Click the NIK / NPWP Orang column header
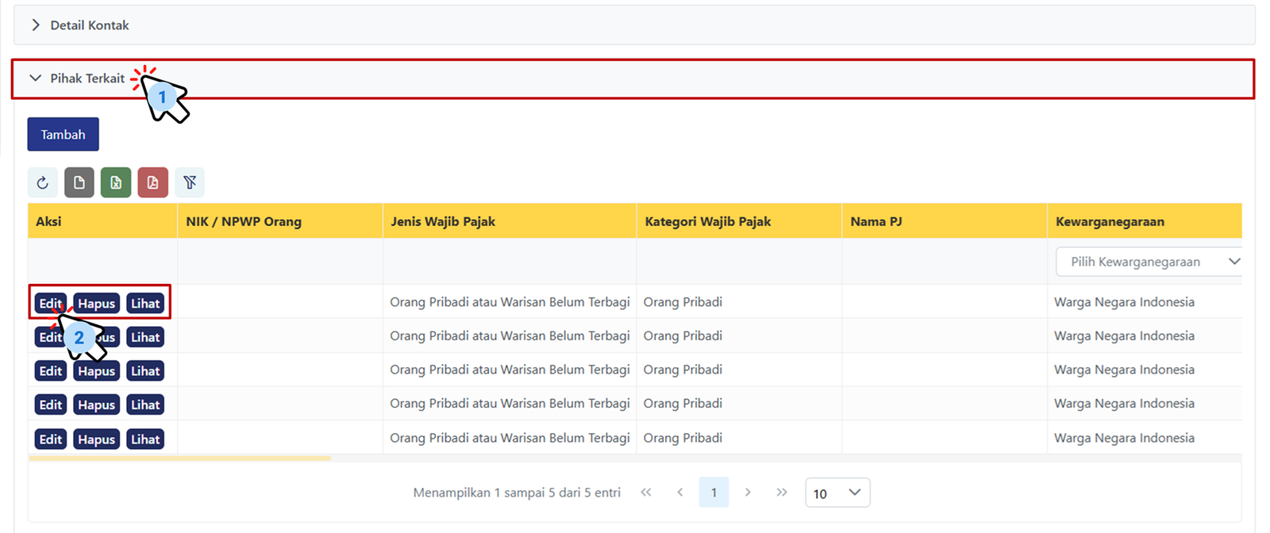1270x533 pixels. [244, 221]
